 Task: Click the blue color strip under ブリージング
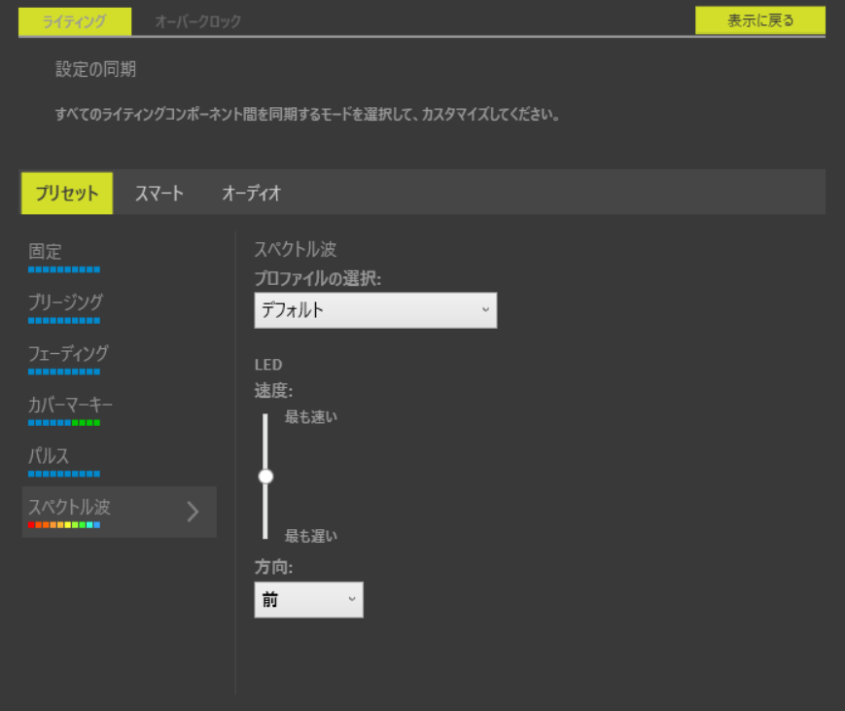pyautogui.click(x=64, y=321)
